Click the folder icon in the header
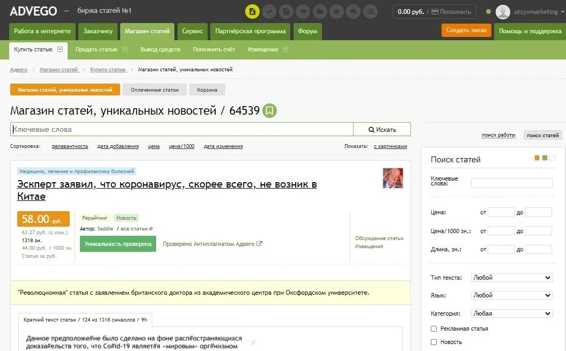The height and width of the screenshot is (351, 566). [x=320, y=12]
